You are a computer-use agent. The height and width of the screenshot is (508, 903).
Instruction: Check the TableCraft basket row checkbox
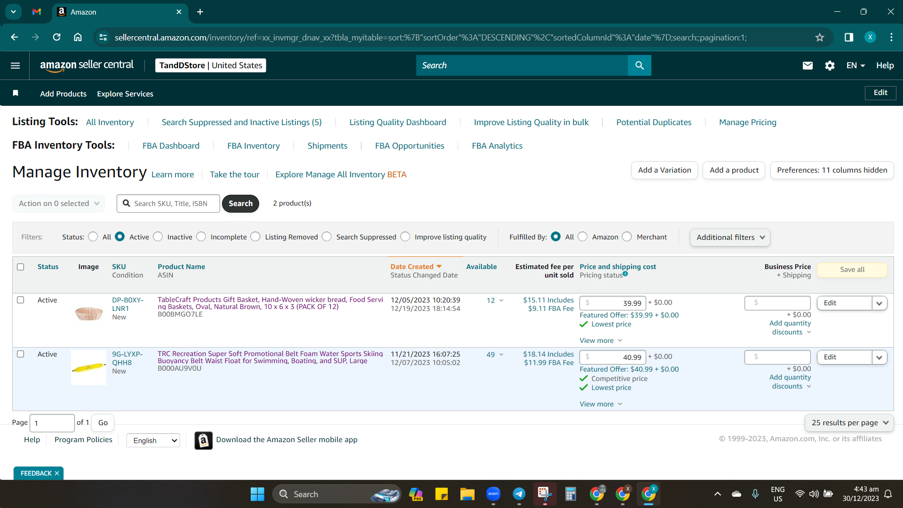pos(20,300)
